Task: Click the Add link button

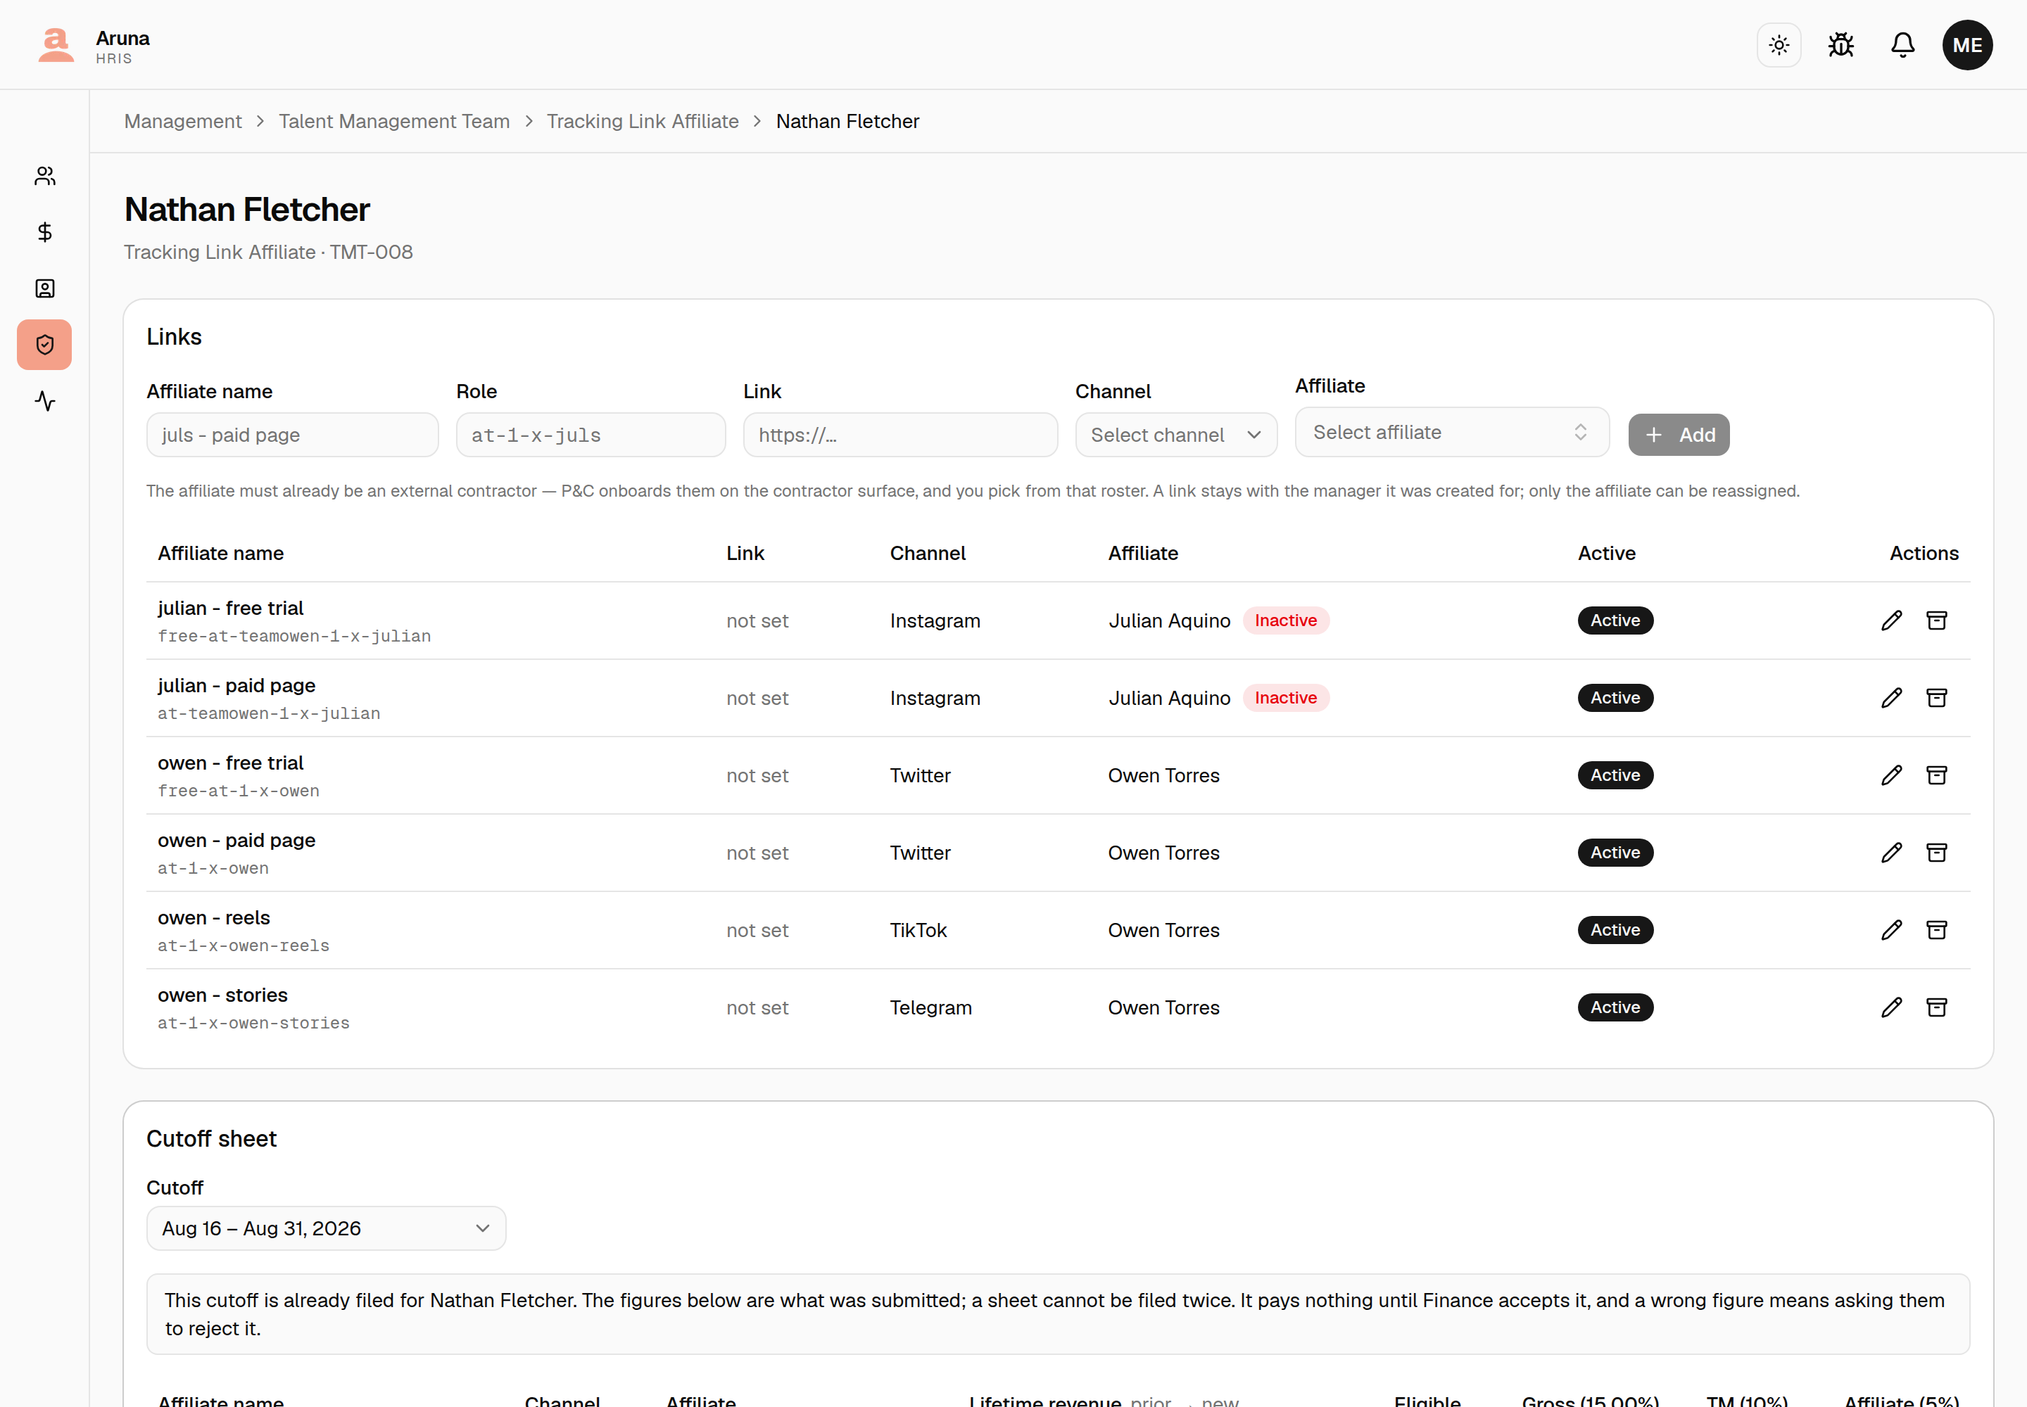Action: coord(1678,435)
